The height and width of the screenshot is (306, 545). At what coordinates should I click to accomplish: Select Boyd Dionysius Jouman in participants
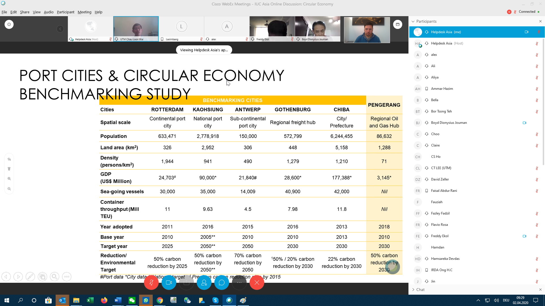[x=448, y=123]
